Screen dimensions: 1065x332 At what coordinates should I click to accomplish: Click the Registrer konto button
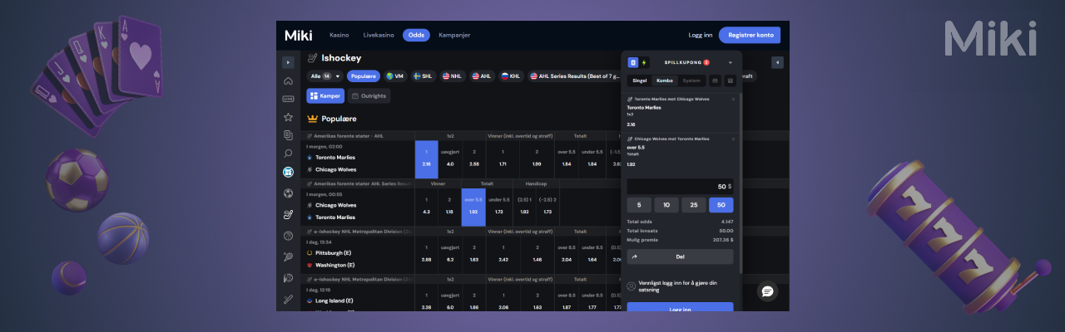point(750,35)
